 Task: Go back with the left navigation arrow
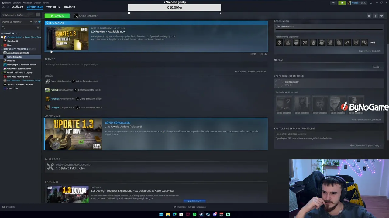tap(3, 7)
